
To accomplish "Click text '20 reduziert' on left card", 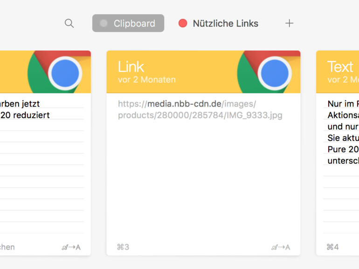I will point(25,115).
